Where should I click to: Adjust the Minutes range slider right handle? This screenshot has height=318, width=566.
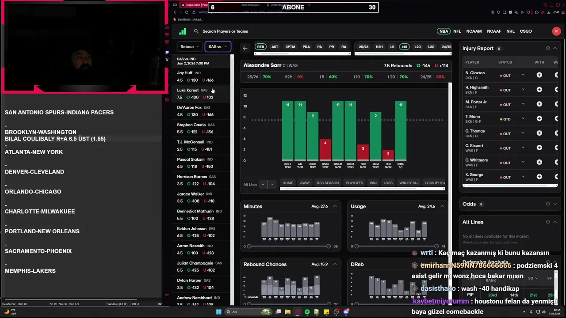pos(329,246)
